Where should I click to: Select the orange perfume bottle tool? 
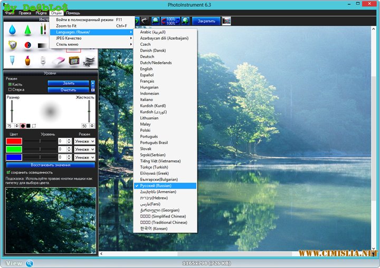(x=27, y=61)
